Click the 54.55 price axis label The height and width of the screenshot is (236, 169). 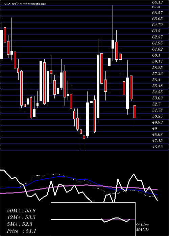(x=158, y=92)
